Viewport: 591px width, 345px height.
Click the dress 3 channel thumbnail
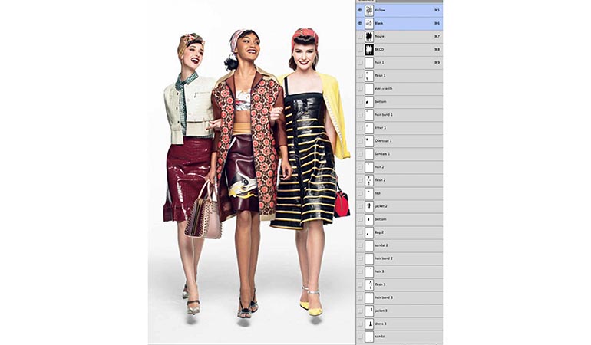369,324
